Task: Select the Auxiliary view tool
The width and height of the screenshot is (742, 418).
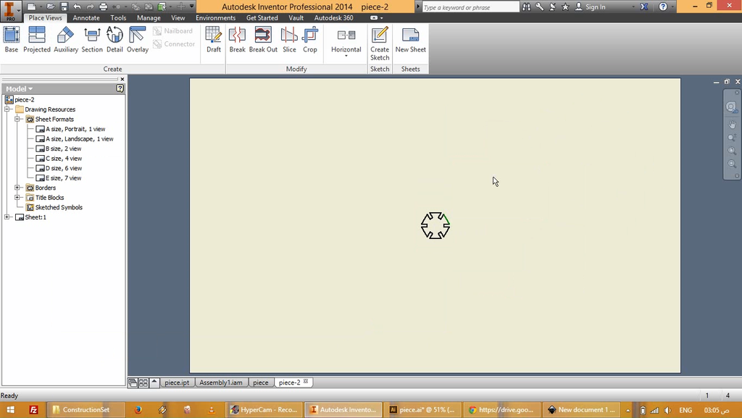Action: pyautogui.click(x=66, y=39)
